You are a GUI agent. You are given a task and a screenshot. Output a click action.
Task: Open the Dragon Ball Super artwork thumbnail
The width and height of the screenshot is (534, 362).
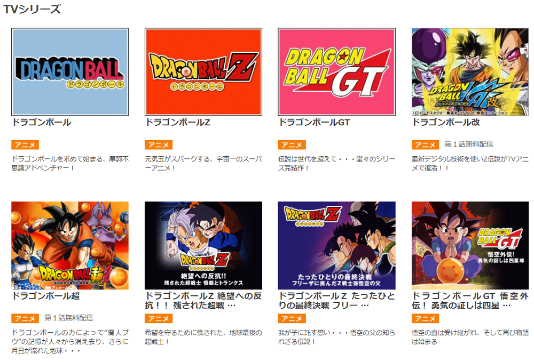click(x=70, y=245)
